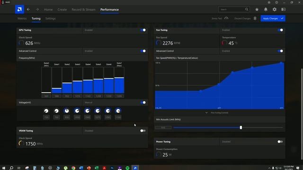Image resolution: width=303 pixels, height=170 pixels.
Task: Click the AMD Radeon logo icon
Action: [19, 9]
